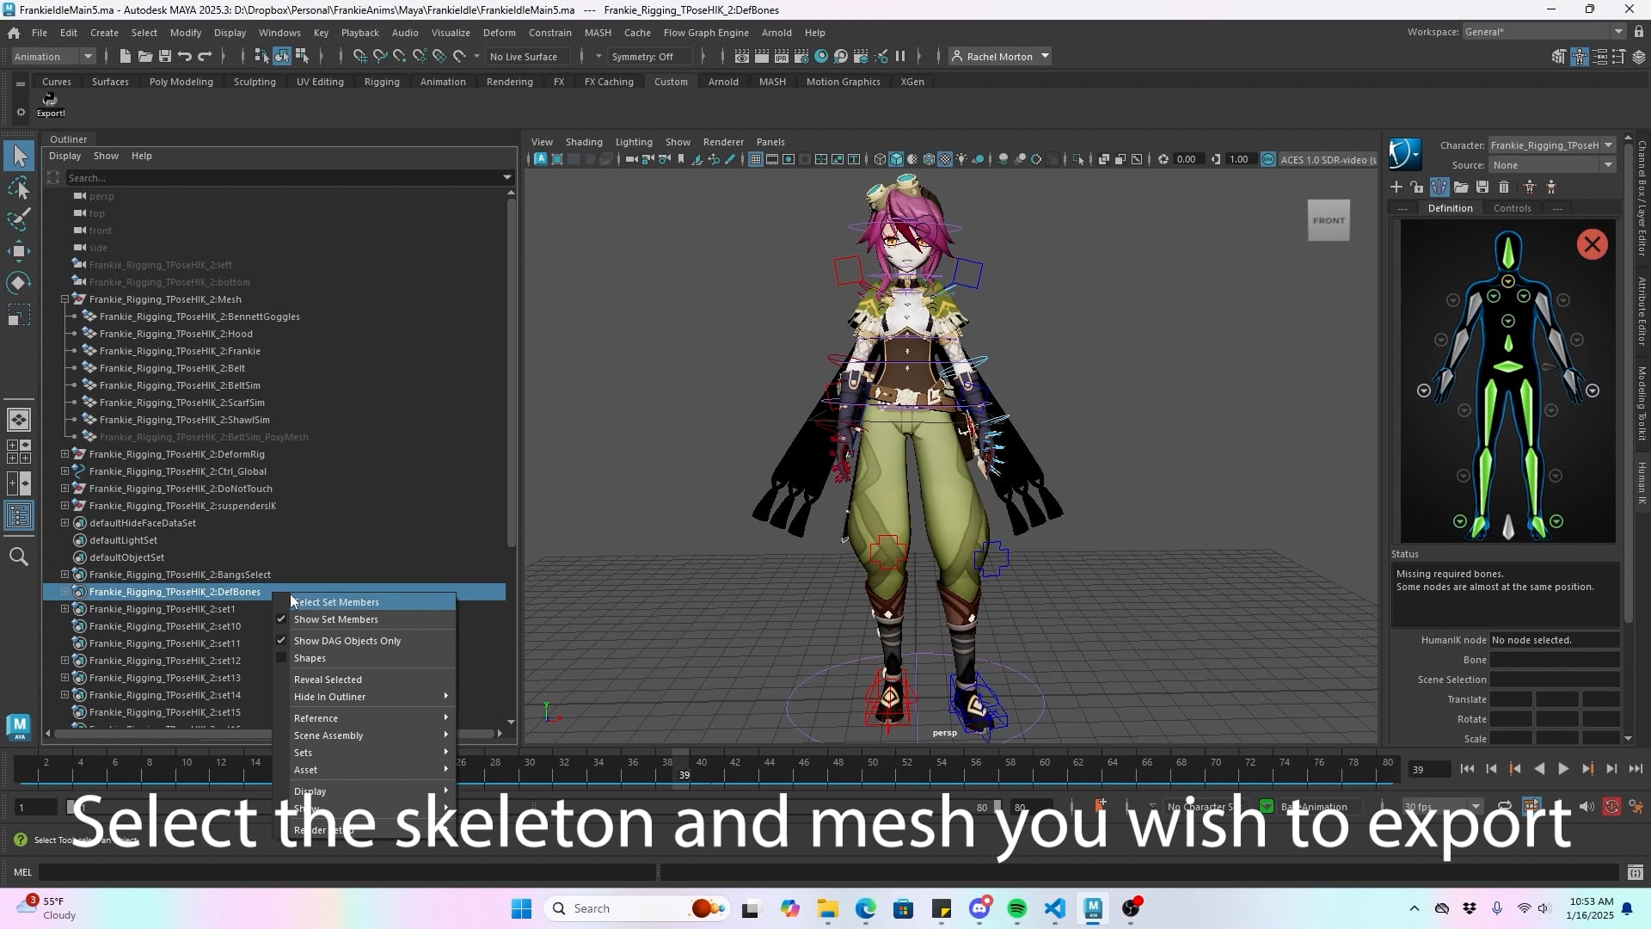Open the viewport Shading menu
Image resolution: width=1651 pixels, height=929 pixels.
(584, 142)
